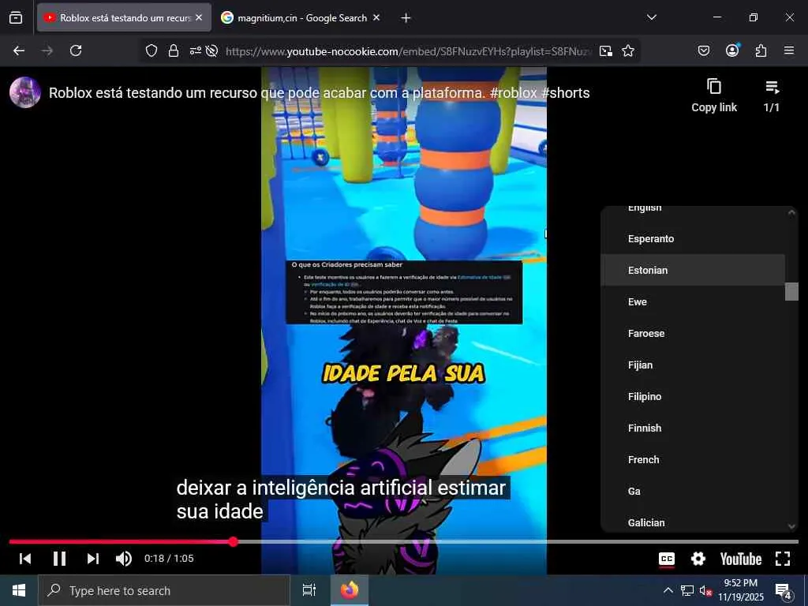
Task: Open the muted volume tray icon
Action: pyautogui.click(x=705, y=591)
